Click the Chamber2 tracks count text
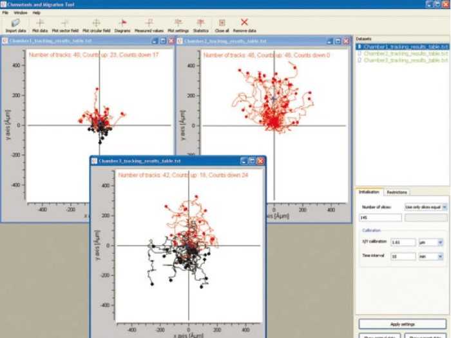 click(267, 55)
